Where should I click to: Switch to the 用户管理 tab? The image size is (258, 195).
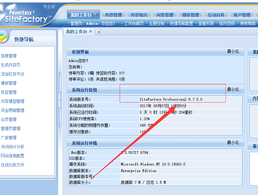[242, 15]
